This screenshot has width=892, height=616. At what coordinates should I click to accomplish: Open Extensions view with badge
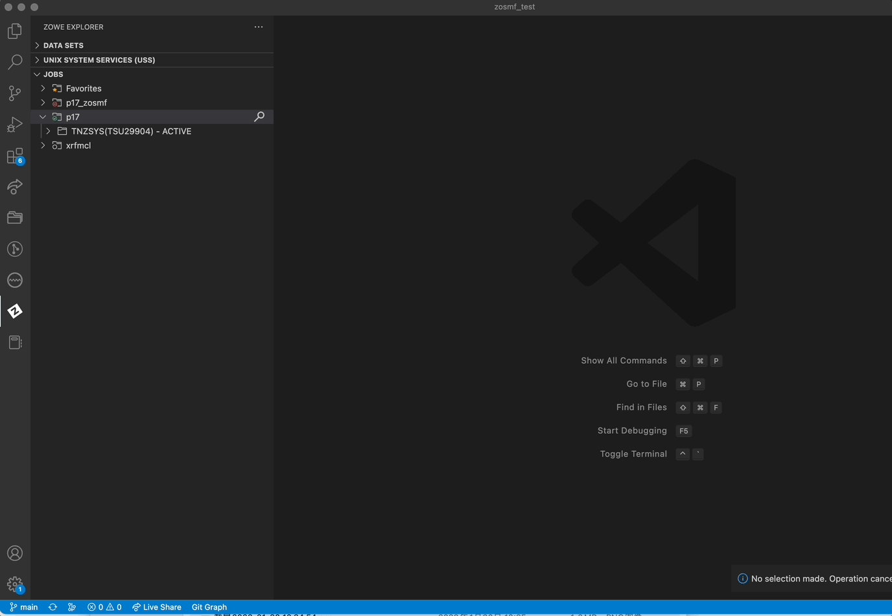(x=15, y=156)
